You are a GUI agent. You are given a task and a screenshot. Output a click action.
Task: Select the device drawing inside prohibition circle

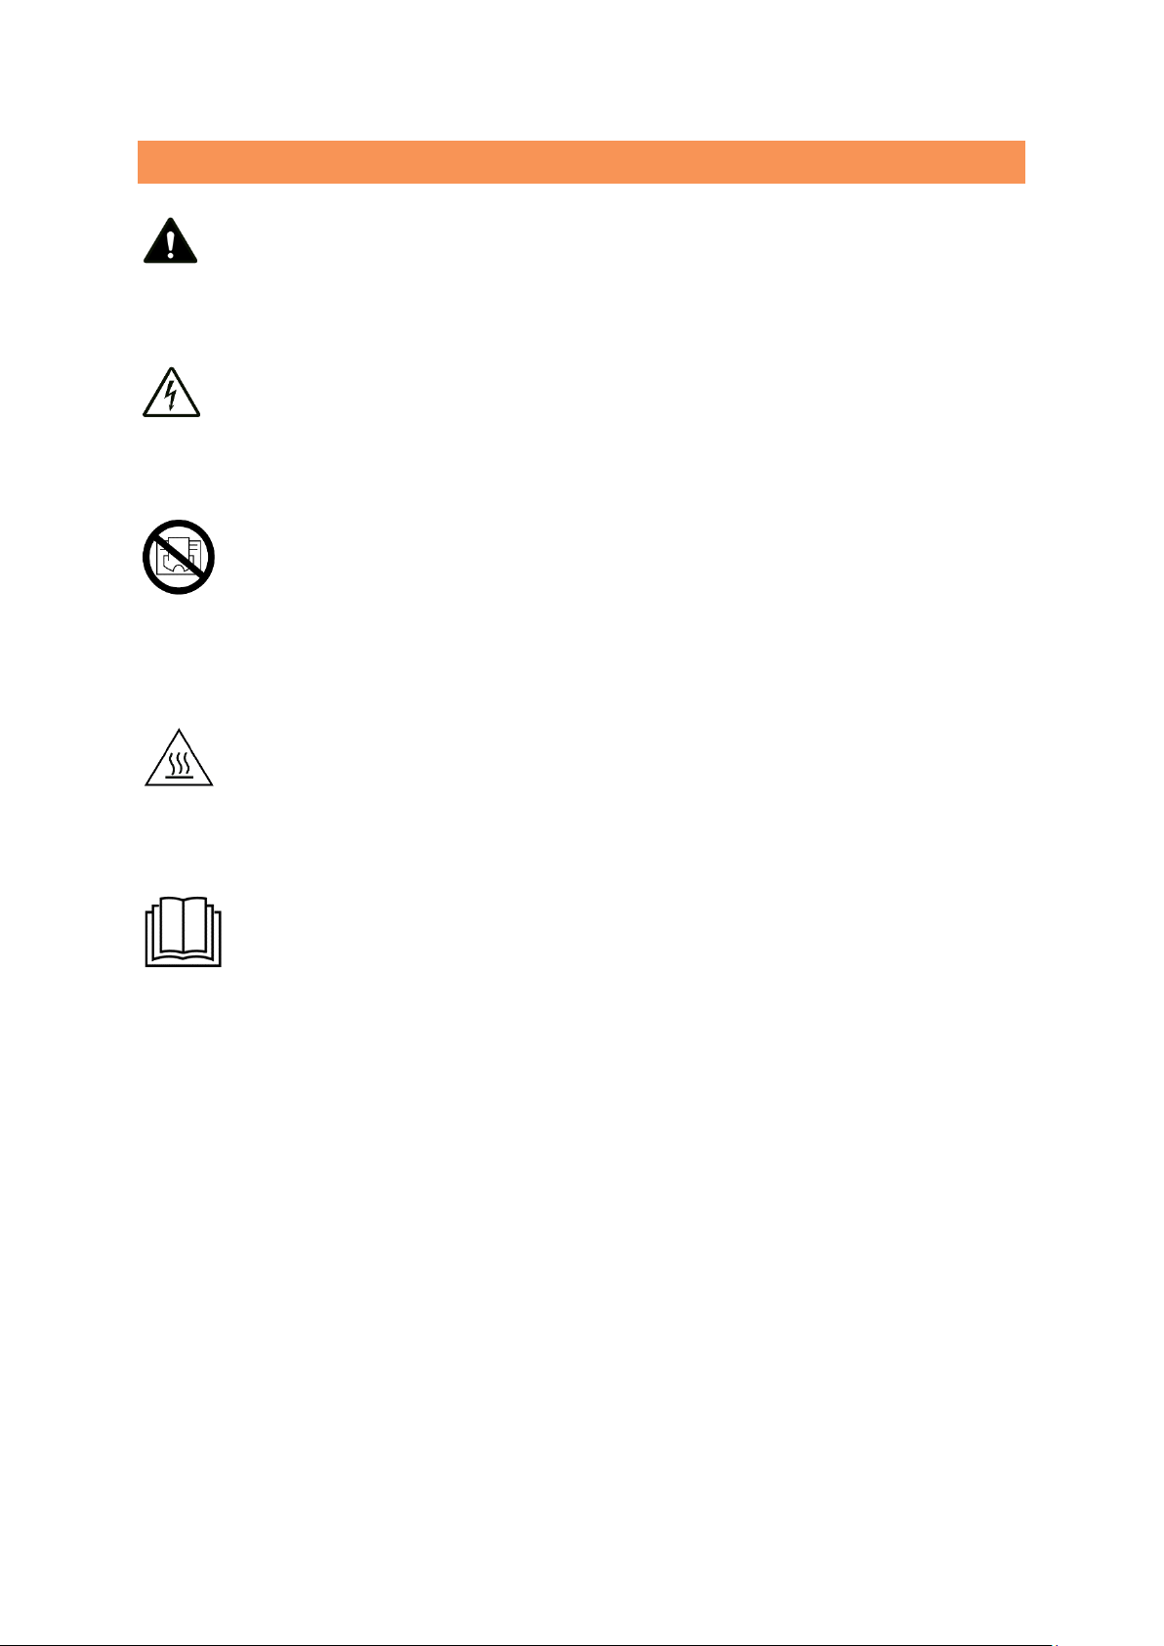(x=179, y=557)
